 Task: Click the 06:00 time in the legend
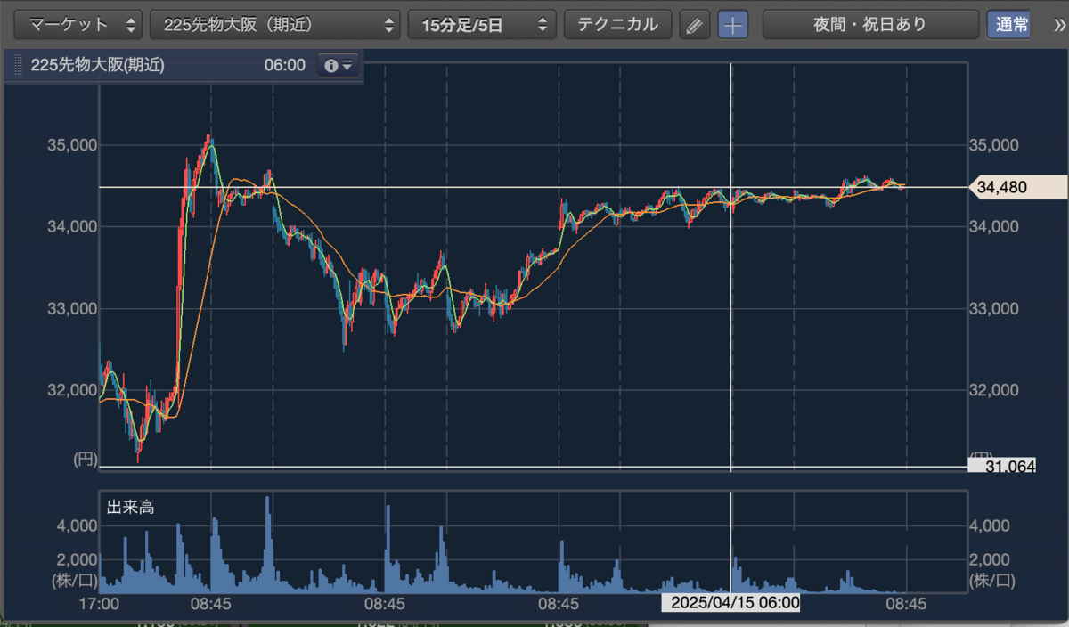pos(284,65)
